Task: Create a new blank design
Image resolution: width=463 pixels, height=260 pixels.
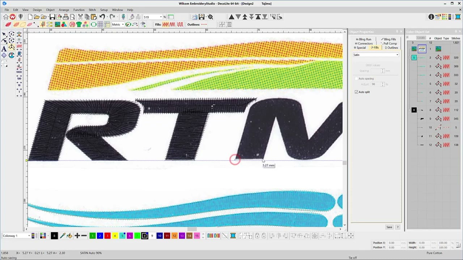Action: [30, 17]
